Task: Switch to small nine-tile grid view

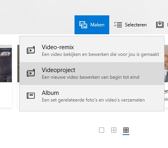Action: pyautogui.click(x=126, y=130)
